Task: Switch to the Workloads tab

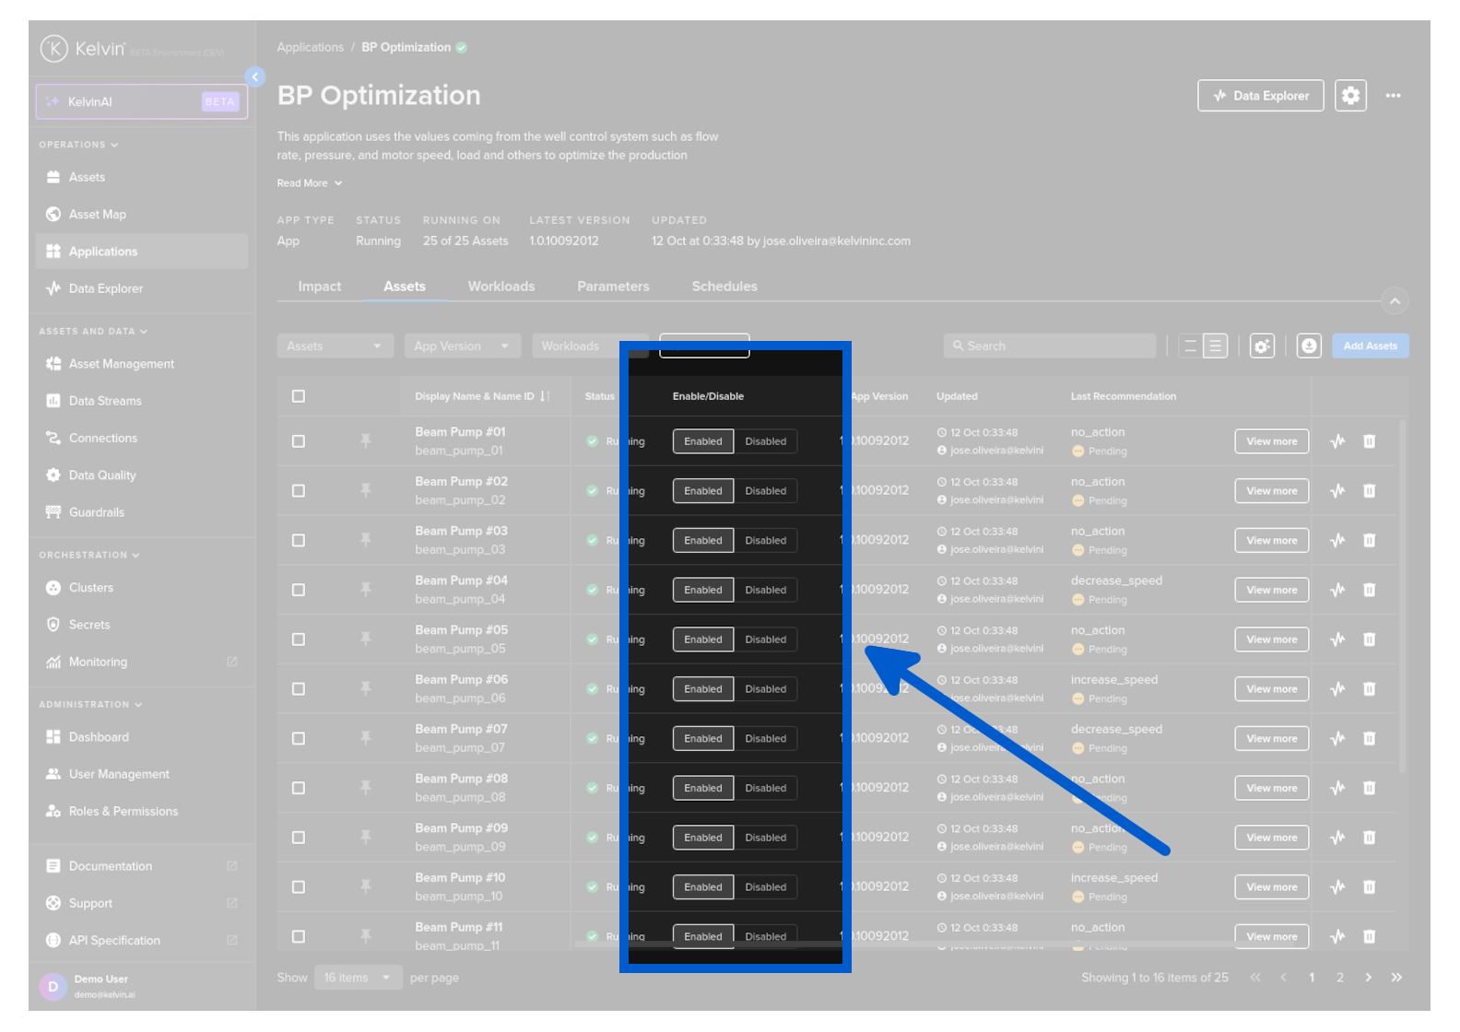Action: pyautogui.click(x=500, y=287)
